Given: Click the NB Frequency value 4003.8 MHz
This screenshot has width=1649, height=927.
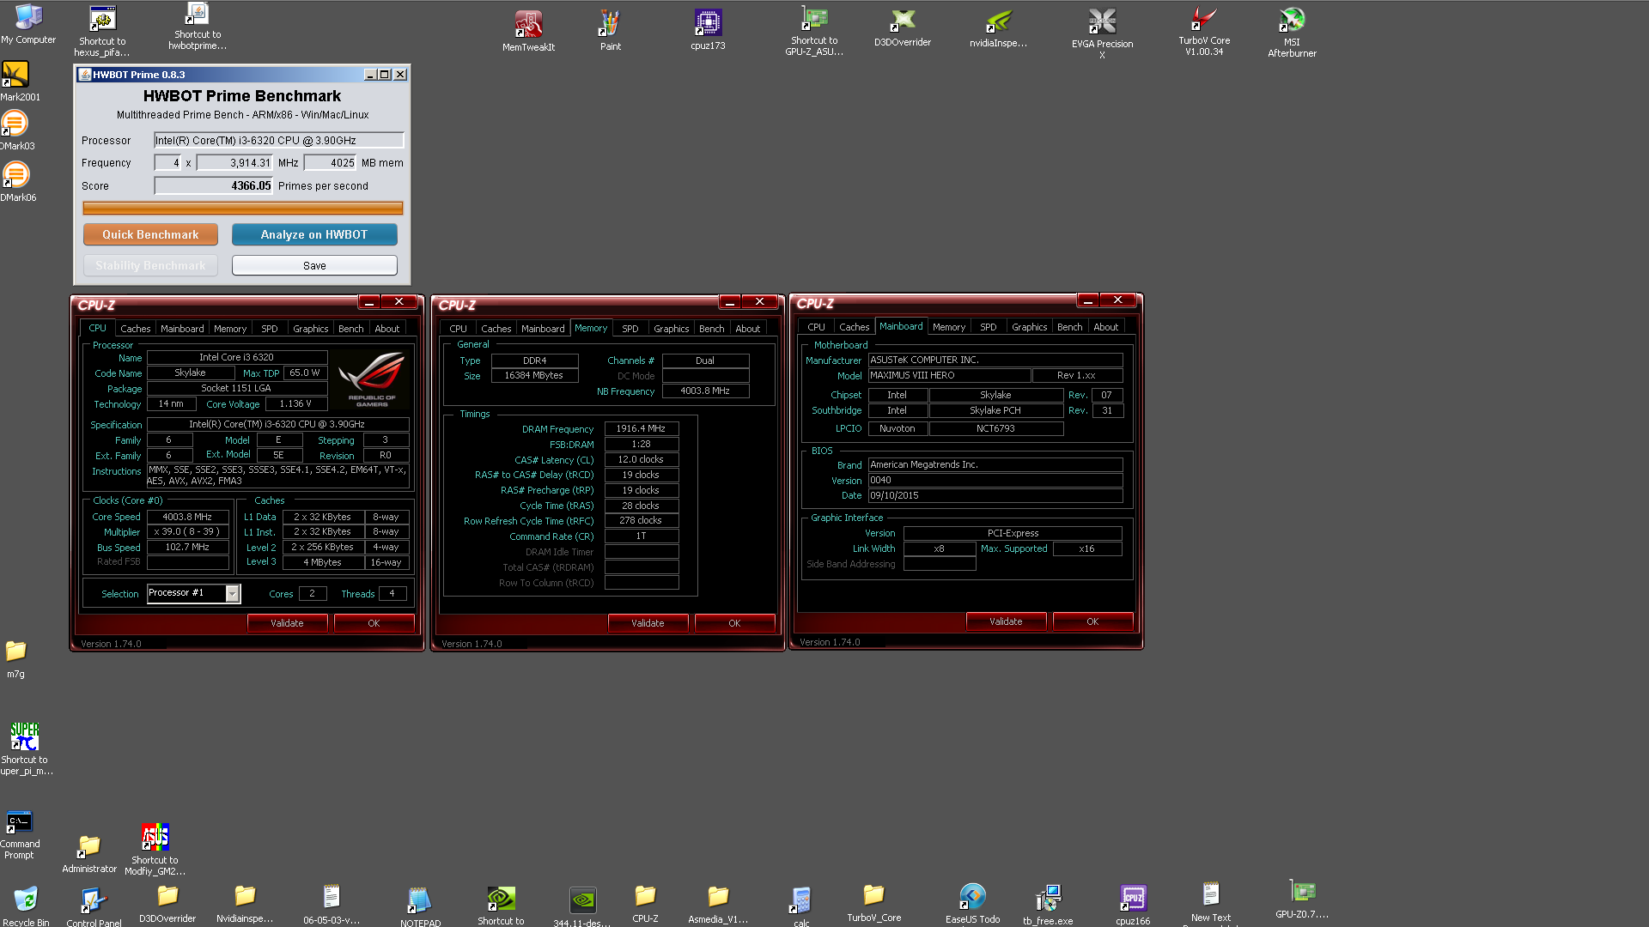Looking at the screenshot, I should (x=705, y=391).
